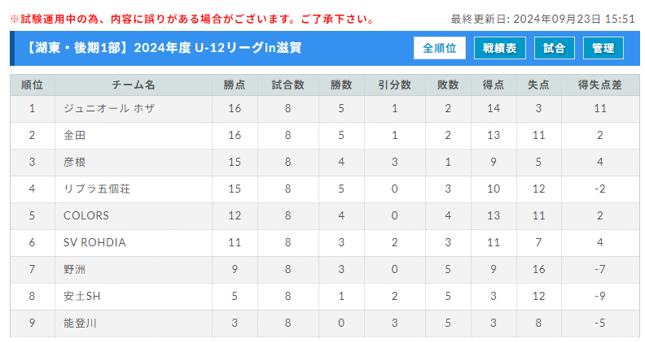The image size is (645, 343).
Task: Click the 失点 column header
Action: [x=538, y=85]
